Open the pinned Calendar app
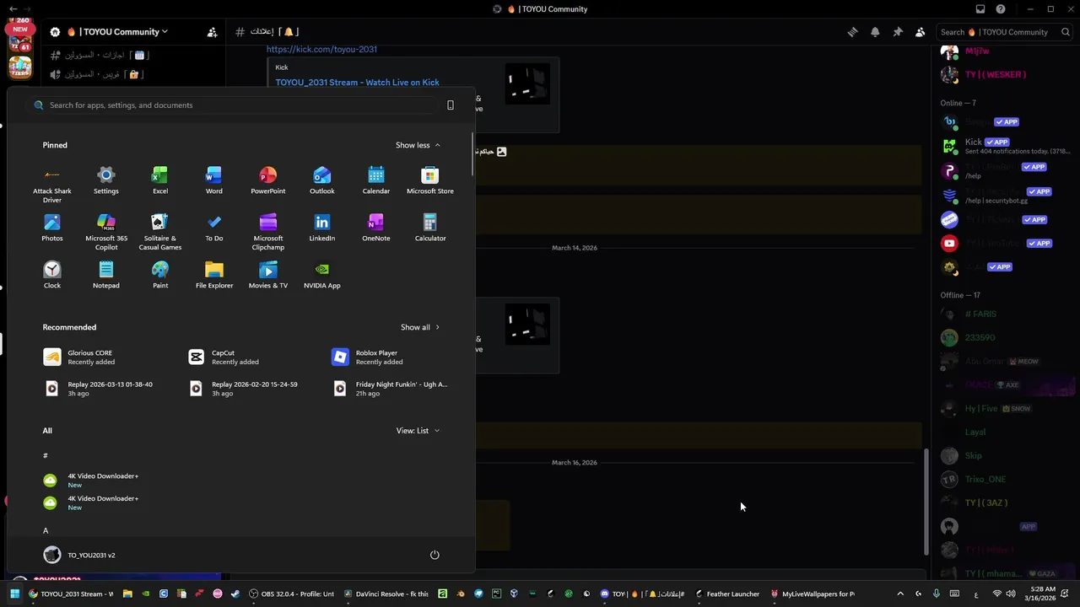This screenshot has height=607, width=1080. click(x=376, y=180)
